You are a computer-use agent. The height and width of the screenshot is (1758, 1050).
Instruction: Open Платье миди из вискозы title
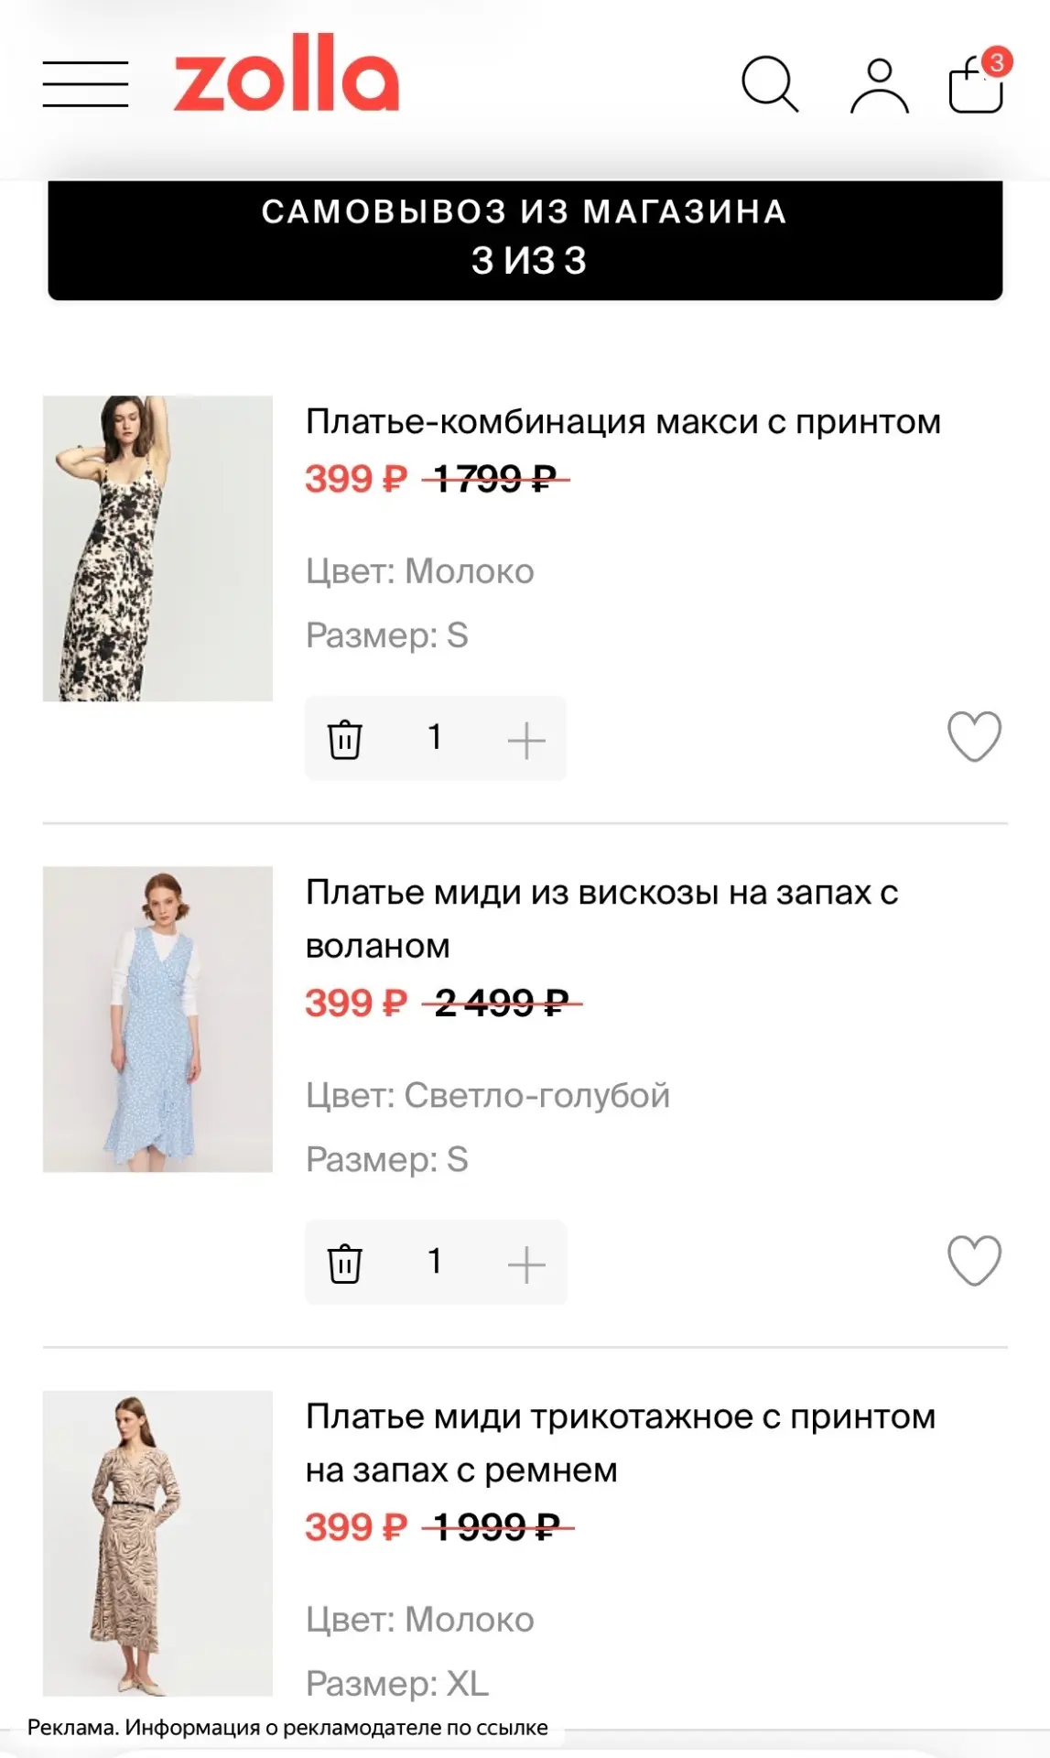[601, 918]
